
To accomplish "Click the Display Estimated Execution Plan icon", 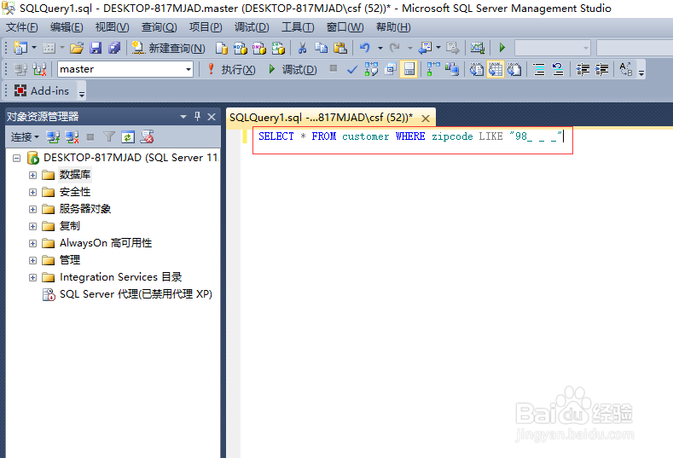I will (x=371, y=69).
